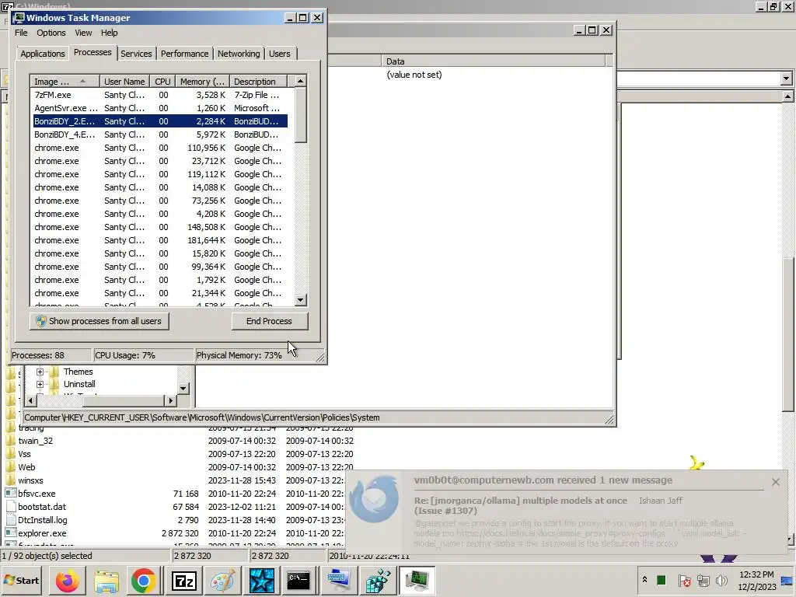Screen dimensions: 796x597
Task: Switch to Command Prompt in taskbar
Action: [298, 581]
